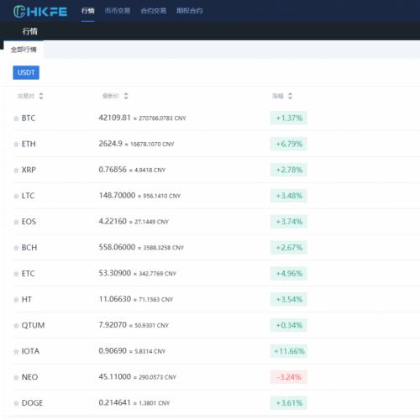
Task: Open the ETH trading pair
Action: point(29,144)
